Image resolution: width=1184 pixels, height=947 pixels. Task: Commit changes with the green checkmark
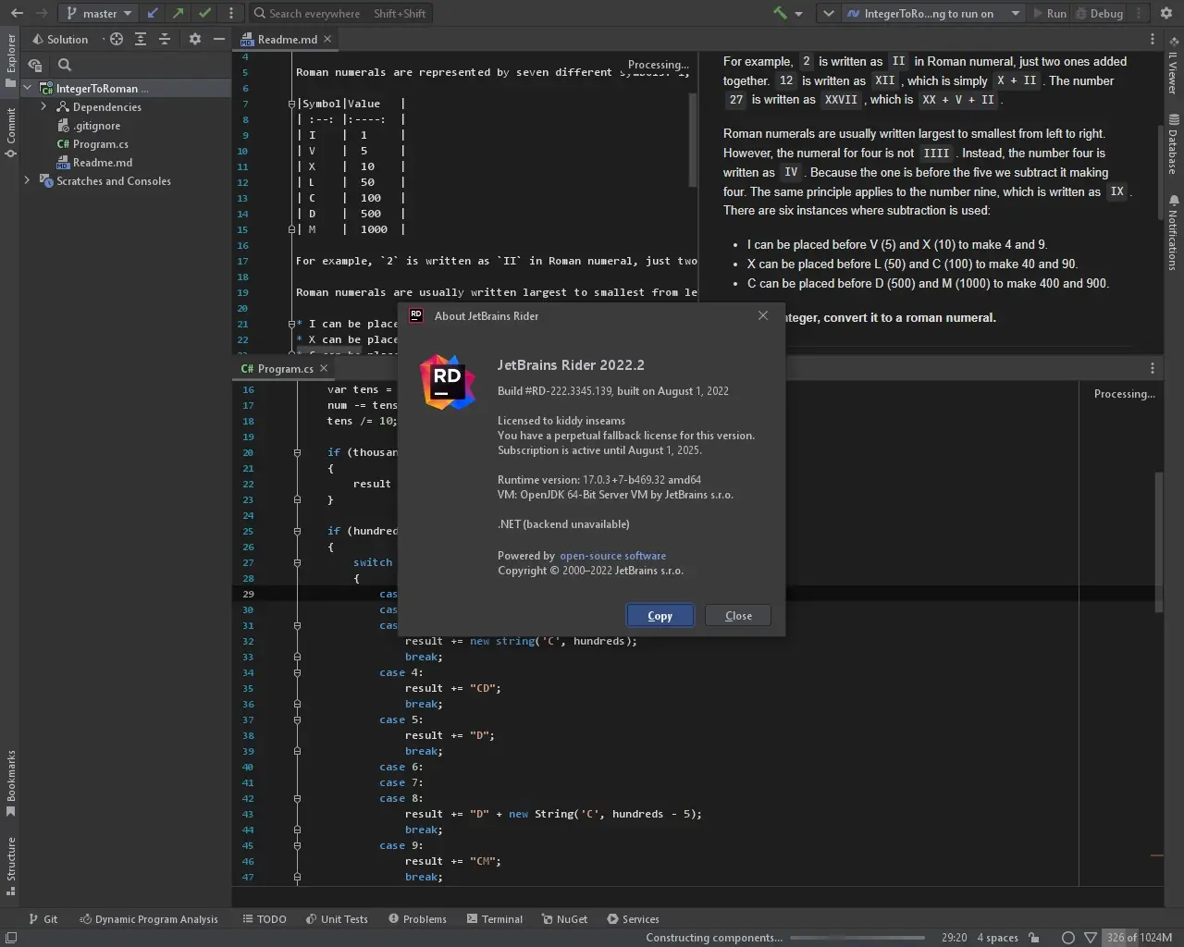coord(204,14)
